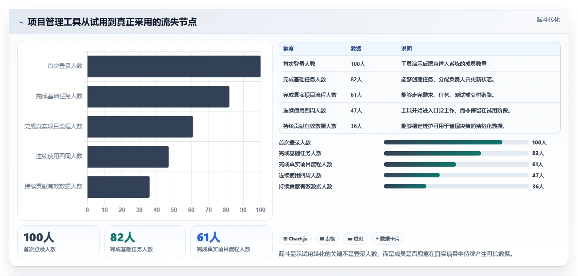Select the 持续贡献有效数据人数 bar in the chart
Viewport: 578px width, 276px height.
coord(118,187)
